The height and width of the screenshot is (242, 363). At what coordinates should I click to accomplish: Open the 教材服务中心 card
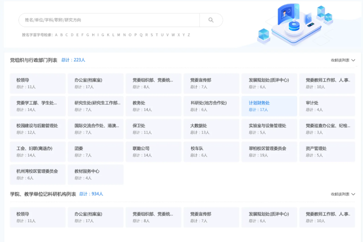(96, 174)
